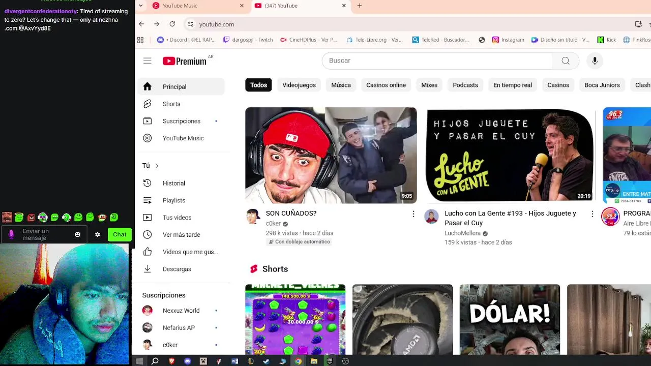The height and width of the screenshot is (366, 651).
Task: Open OBS Studio from taskbar
Action: 345,361
